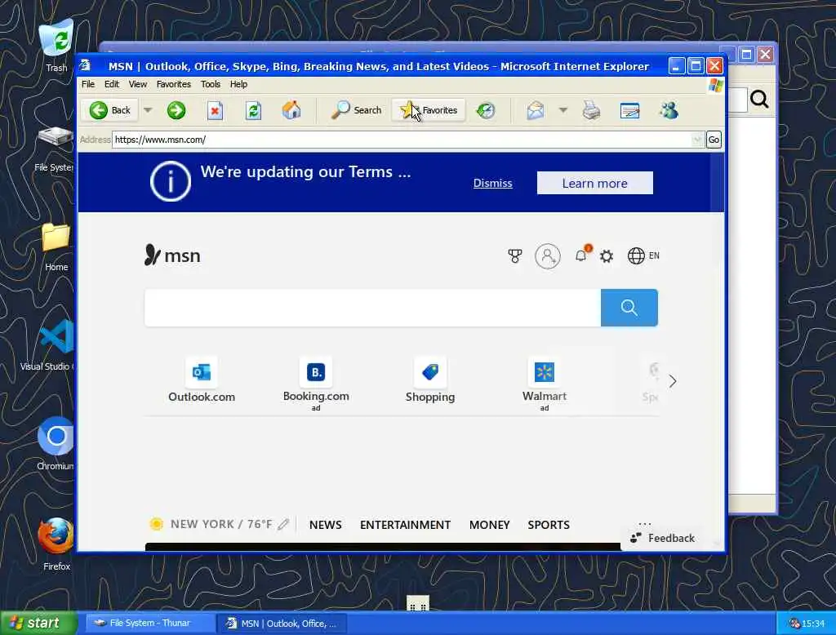Image resolution: width=836 pixels, height=635 pixels.
Task: Open the Trash desktop icon
Action: [x=56, y=46]
